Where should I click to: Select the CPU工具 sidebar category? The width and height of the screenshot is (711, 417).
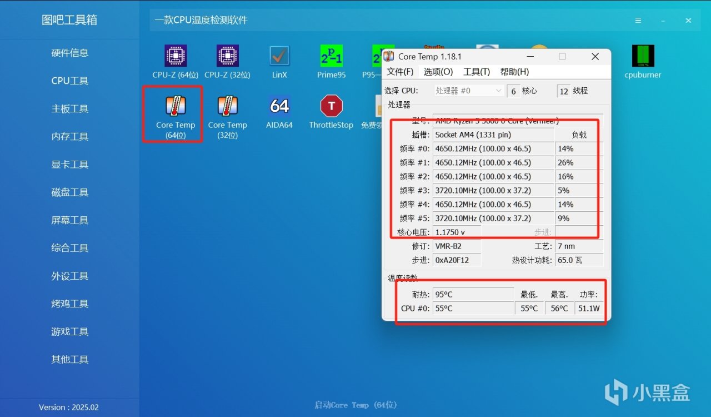(69, 81)
